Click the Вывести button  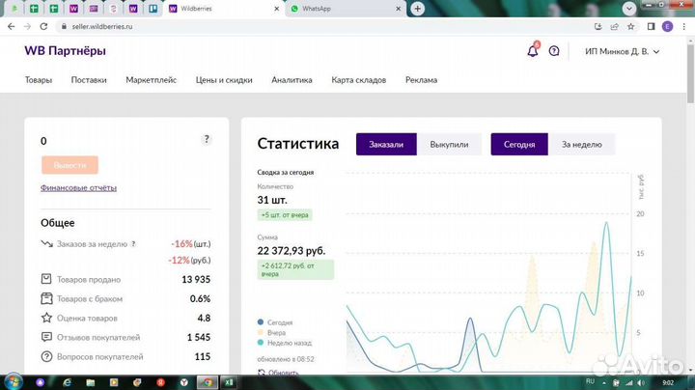coord(69,165)
